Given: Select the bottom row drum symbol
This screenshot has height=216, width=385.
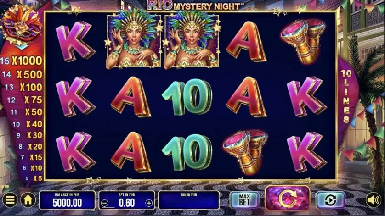Looking at the screenshot, I should click(245, 152).
